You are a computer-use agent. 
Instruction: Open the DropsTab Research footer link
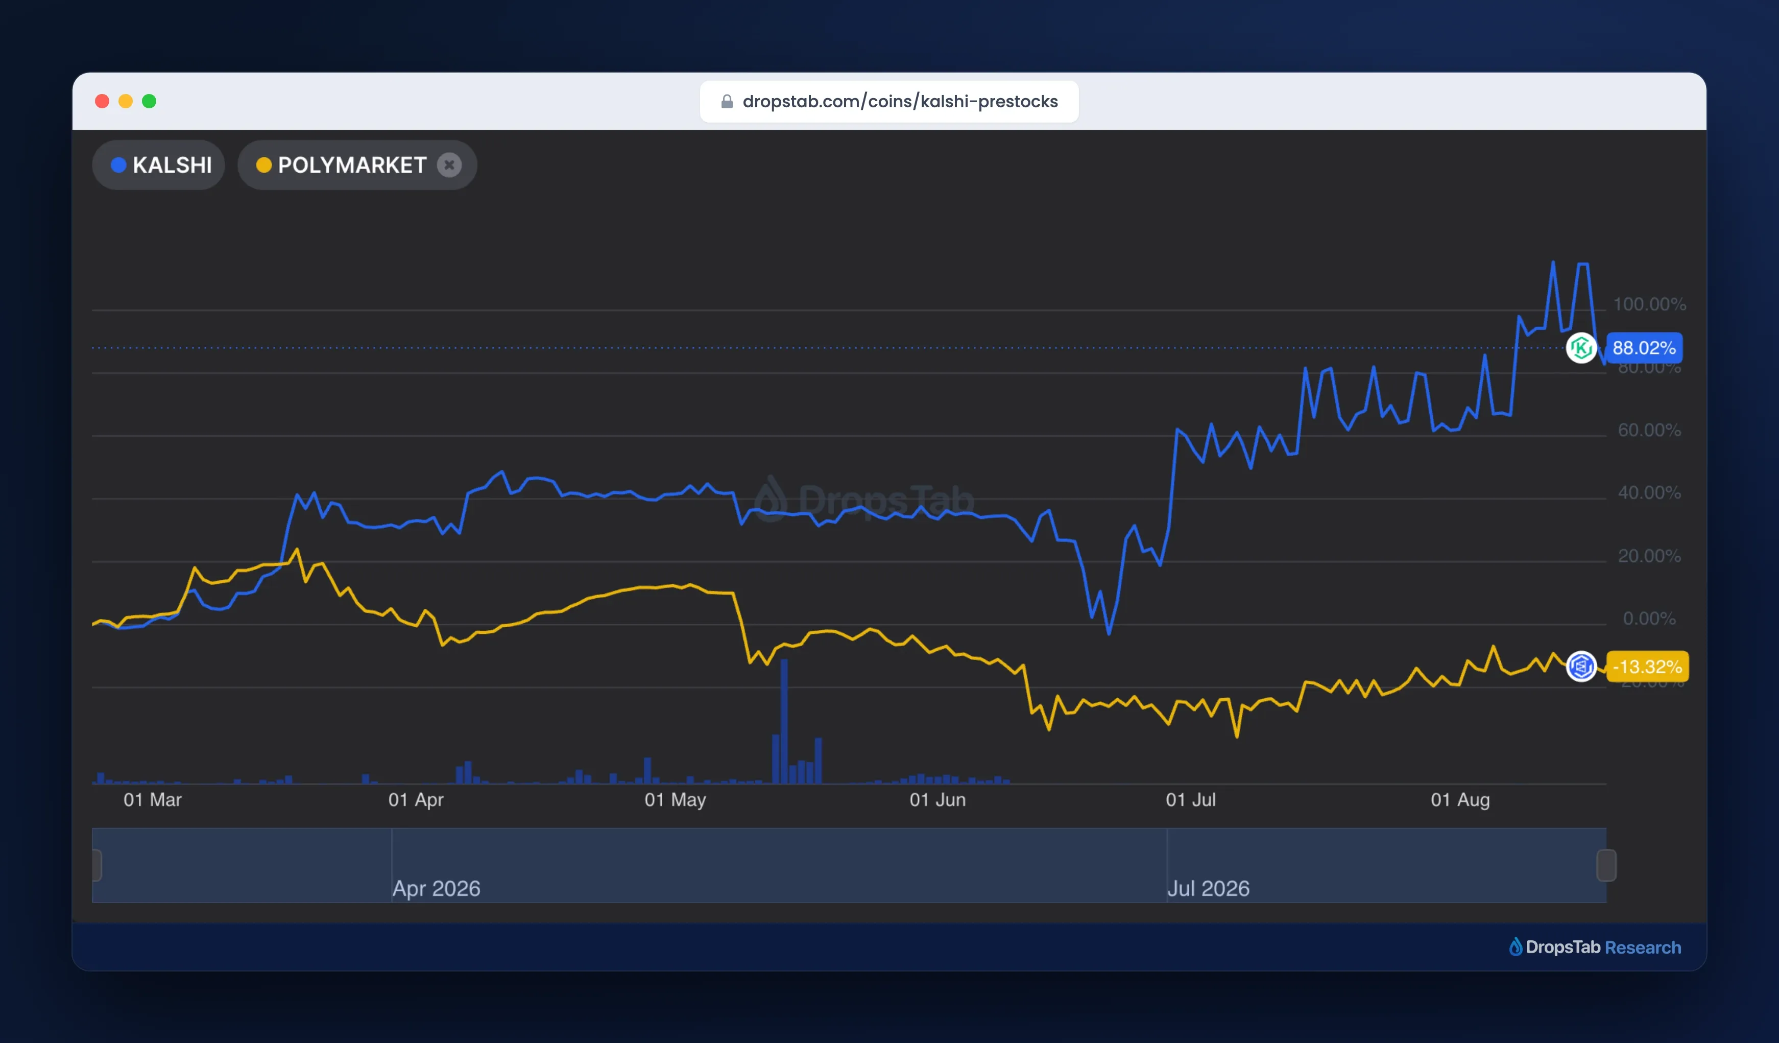1596,947
